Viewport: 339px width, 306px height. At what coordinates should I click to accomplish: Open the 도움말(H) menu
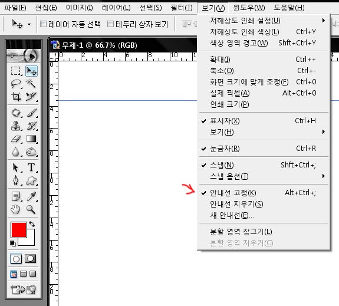point(289,8)
